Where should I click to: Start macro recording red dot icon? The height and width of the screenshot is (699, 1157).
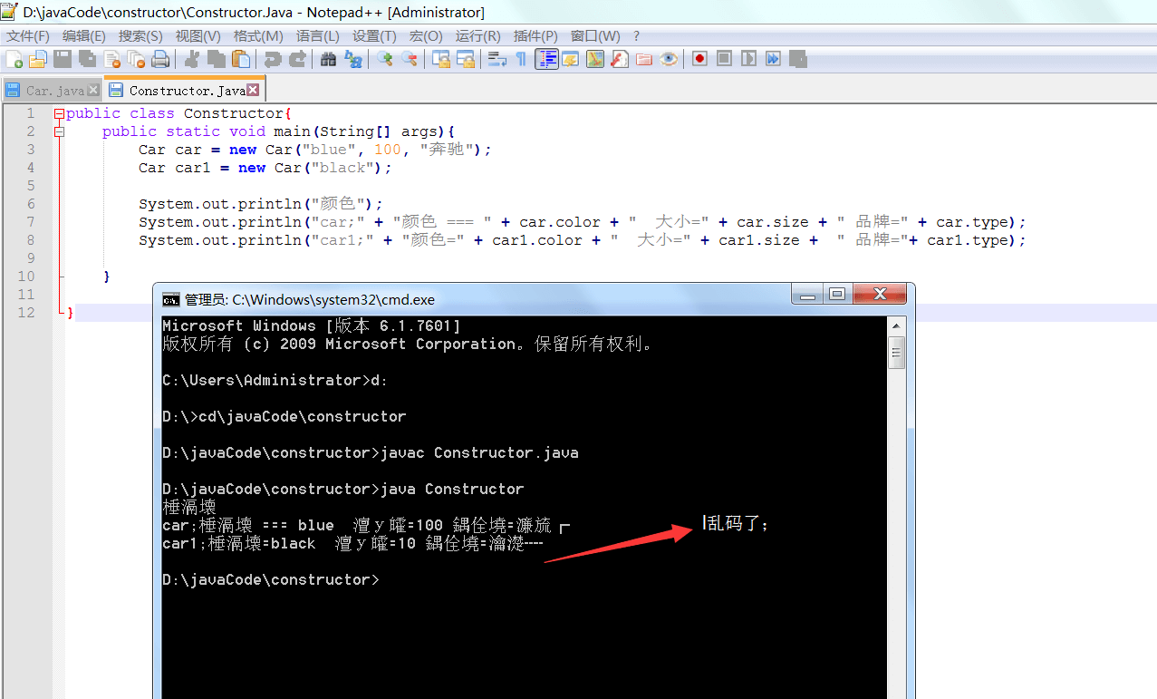pyautogui.click(x=699, y=59)
